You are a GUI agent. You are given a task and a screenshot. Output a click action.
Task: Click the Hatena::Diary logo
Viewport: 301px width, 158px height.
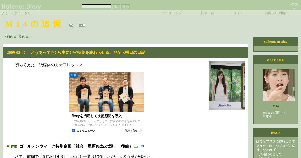pos(21,7)
